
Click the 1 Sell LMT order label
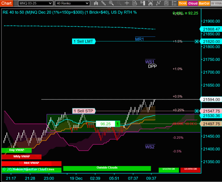(x=83, y=41)
